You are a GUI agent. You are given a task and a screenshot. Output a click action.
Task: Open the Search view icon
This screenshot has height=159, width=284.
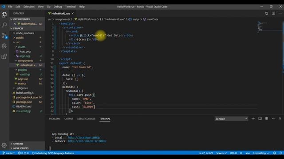[x=4, y=25]
